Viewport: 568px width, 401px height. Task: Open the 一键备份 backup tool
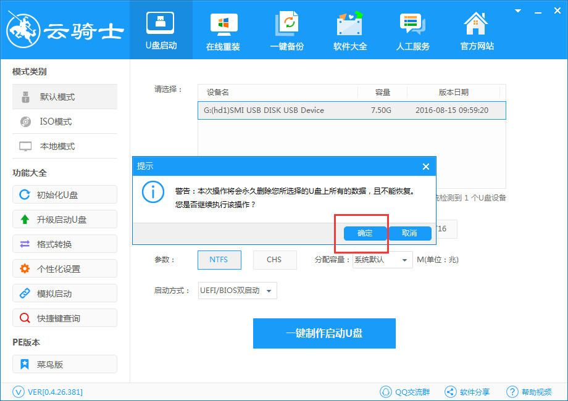pos(286,30)
